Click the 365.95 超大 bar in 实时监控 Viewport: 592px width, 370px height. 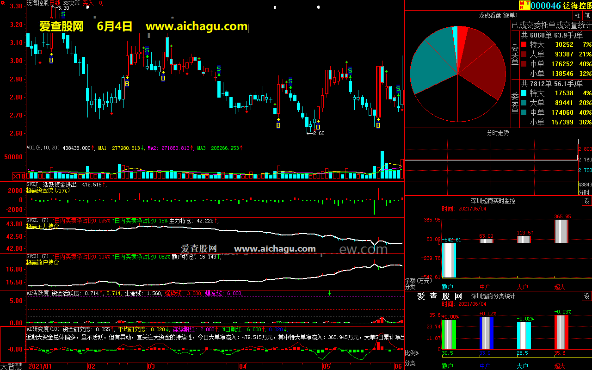[561, 231]
